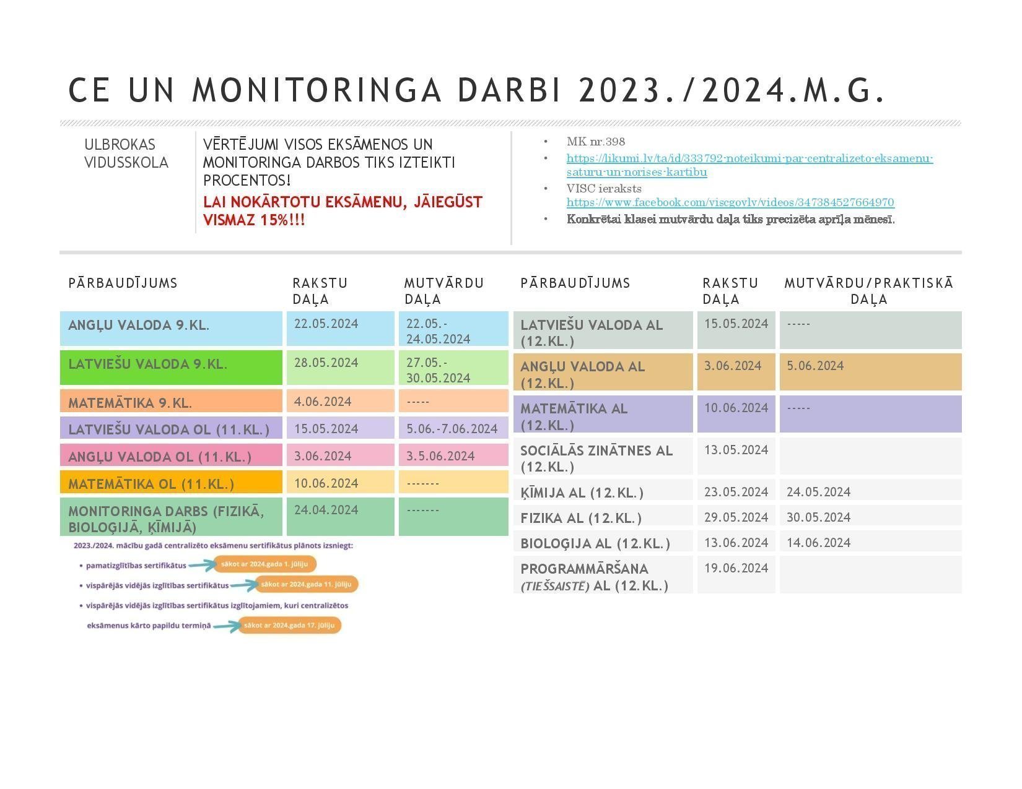Click arrow after 'pamatizglītības sertifikātus'
This screenshot has width=1022, height=789.
point(203,564)
